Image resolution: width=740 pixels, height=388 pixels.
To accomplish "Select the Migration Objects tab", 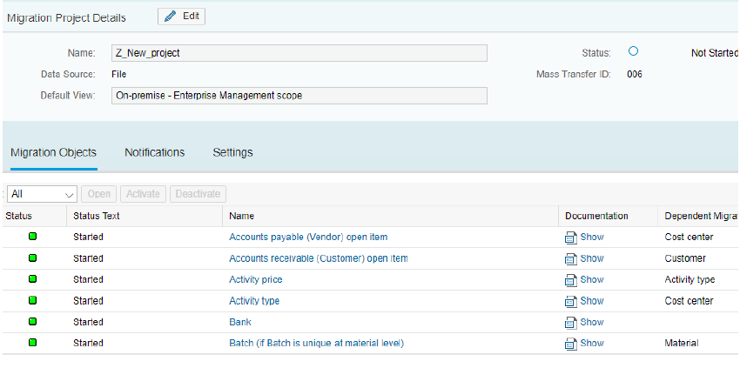I will [x=53, y=152].
